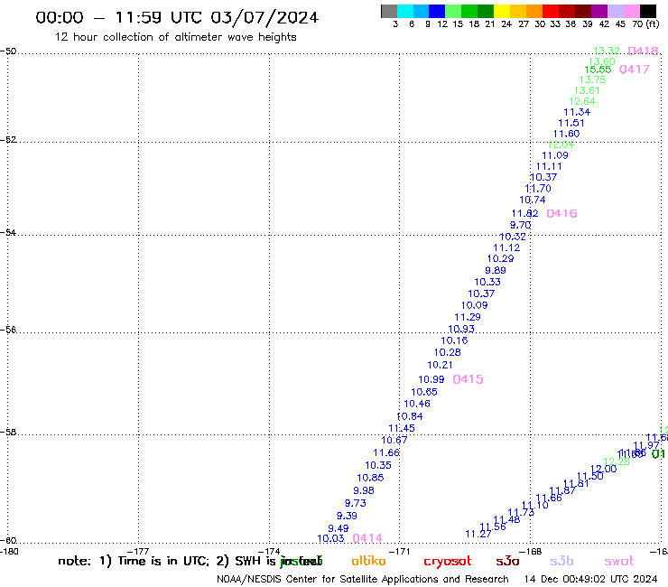Click the wave height 9.39
Viewport: 668px width, 587px height.
point(347,516)
